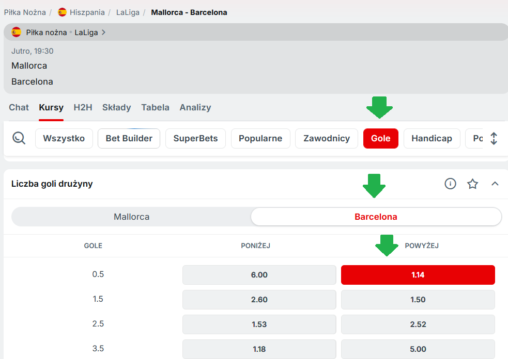508x359 pixels.
Task: Pick under 1.5 goals odds 2.60
Action: [259, 300]
